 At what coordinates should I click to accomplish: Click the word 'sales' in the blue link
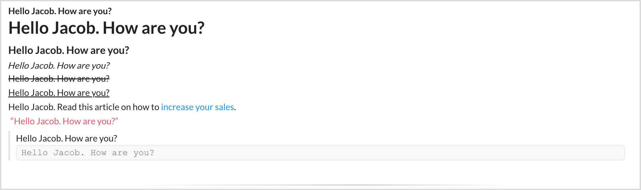point(224,107)
